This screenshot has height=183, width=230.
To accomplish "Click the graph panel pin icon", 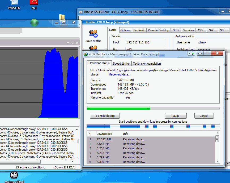I will pos(73,43).
